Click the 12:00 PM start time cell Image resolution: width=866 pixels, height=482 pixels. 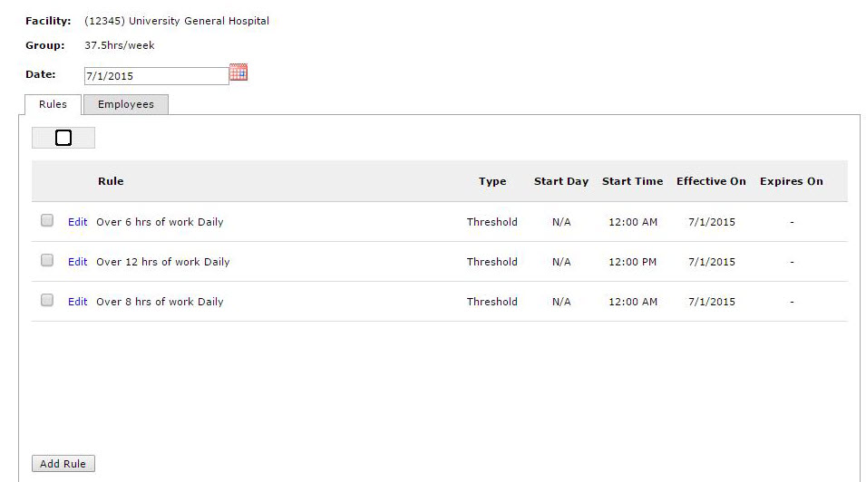pyautogui.click(x=632, y=262)
